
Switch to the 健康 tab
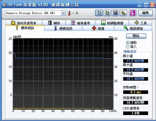click(98, 28)
